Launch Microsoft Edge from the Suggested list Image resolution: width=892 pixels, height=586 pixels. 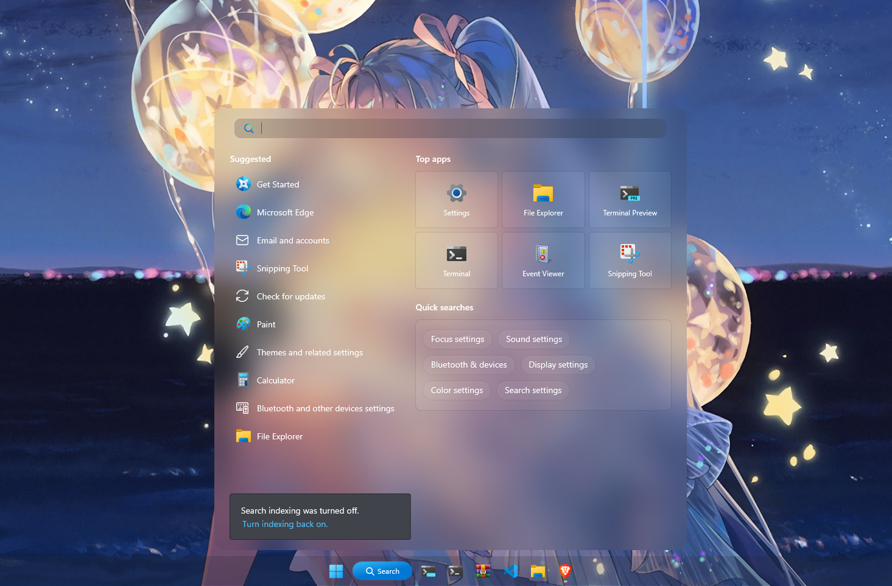[x=314, y=212]
